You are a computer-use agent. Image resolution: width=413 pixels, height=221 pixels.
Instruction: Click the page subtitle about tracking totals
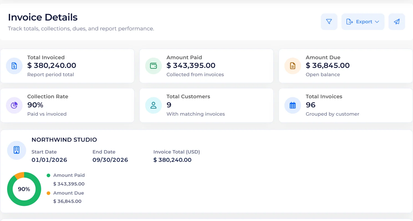[x=81, y=29]
